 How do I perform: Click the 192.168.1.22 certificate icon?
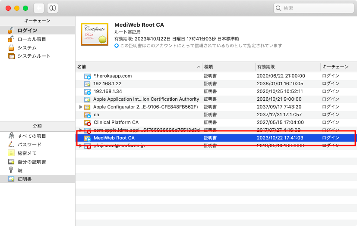(87, 84)
